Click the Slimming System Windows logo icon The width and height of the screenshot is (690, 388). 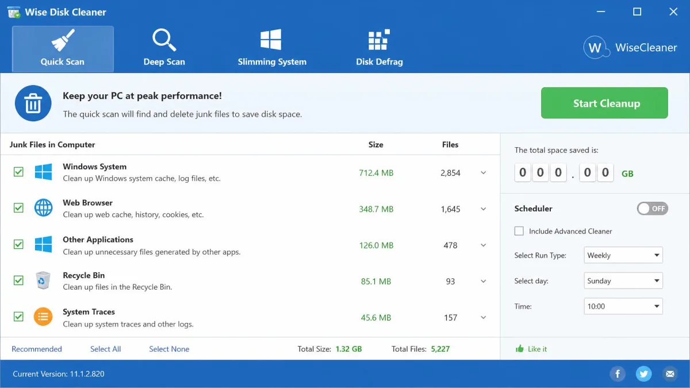click(271, 40)
